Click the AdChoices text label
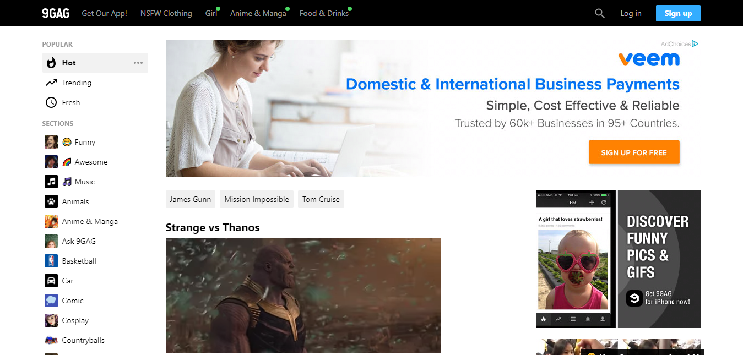Image resolution: width=743 pixels, height=355 pixels. tap(676, 44)
